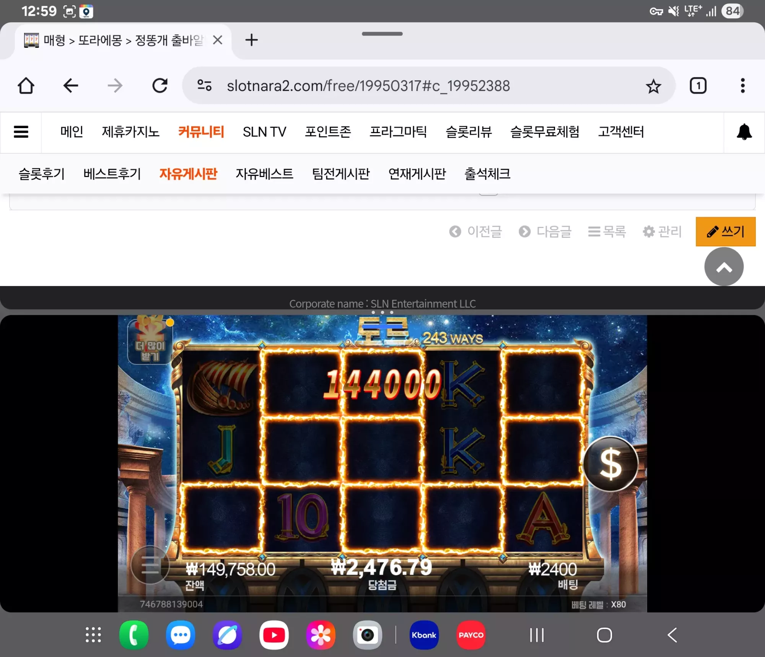Switch to the 슬롯후기 sub-tab

point(42,174)
